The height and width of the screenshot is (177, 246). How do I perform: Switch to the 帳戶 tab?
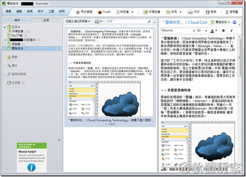click(x=17, y=20)
